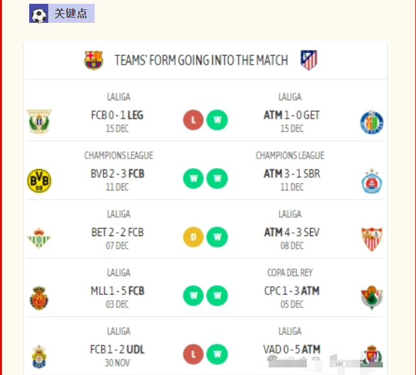Select the Getafe club crest
This screenshot has width=416, height=375.
[x=372, y=122]
